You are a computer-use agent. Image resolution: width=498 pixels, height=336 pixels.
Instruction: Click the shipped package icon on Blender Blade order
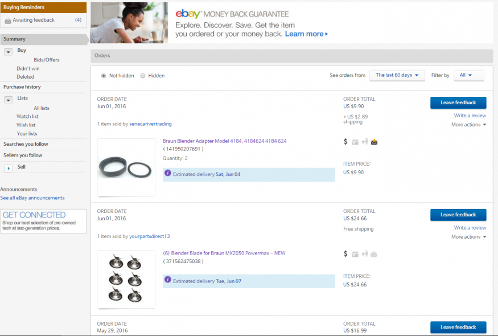(x=355, y=254)
